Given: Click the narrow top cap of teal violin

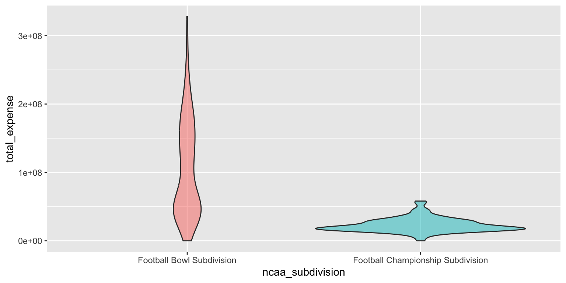Looking at the screenshot, I should [420, 202].
